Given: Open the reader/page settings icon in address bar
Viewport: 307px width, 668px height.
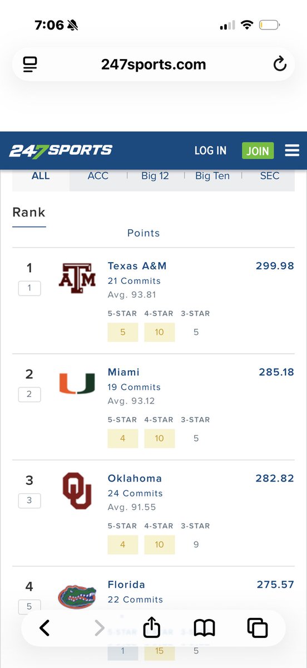Looking at the screenshot, I should tap(30, 65).
